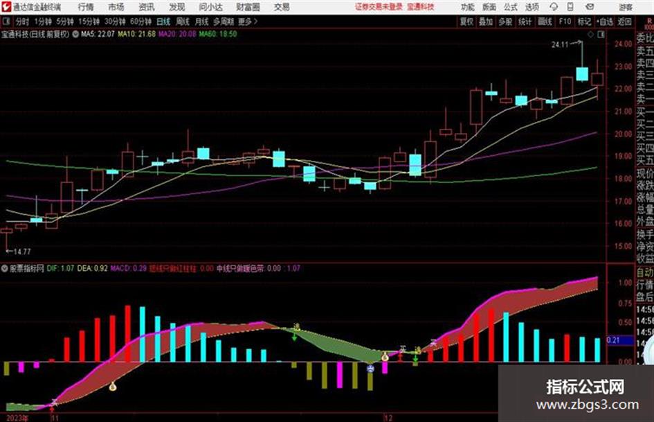Switch to the 15分钟 period tab
Image resolution: width=654 pixels, height=422 pixels.
click(x=89, y=21)
